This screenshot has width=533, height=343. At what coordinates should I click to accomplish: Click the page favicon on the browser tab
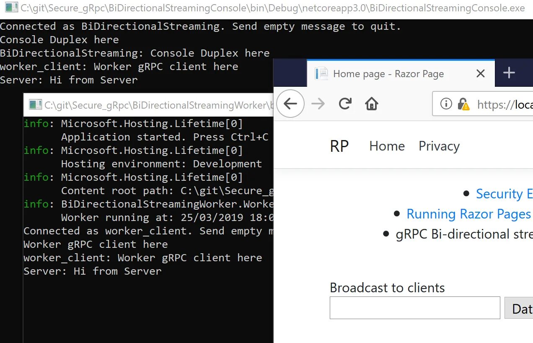click(321, 74)
